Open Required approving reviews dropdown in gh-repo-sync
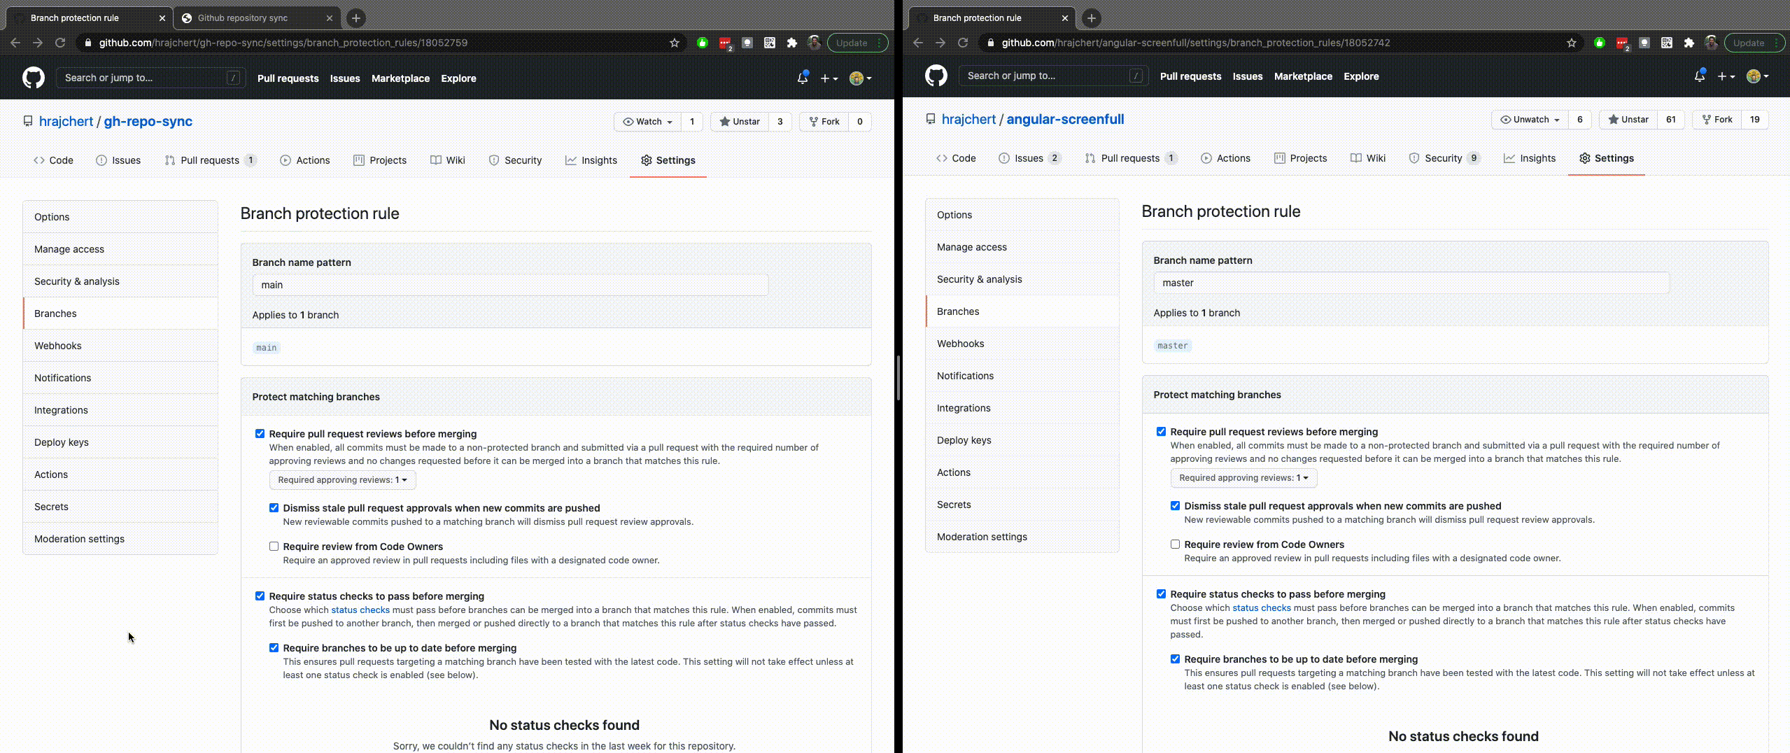 [x=342, y=480]
